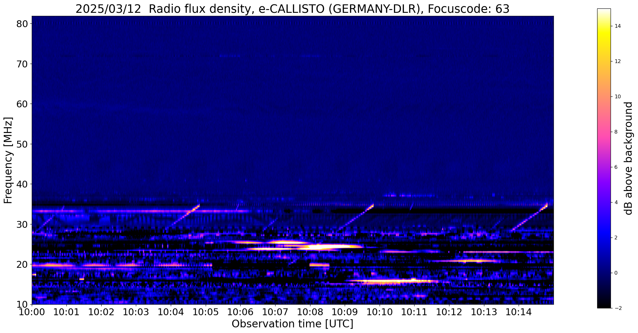Click the colorbar tick label 14
The height and width of the screenshot is (333, 638).
click(x=617, y=26)
